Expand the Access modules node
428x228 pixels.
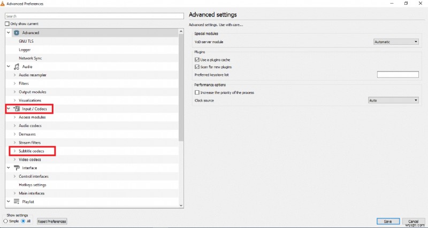click(15, 117)
